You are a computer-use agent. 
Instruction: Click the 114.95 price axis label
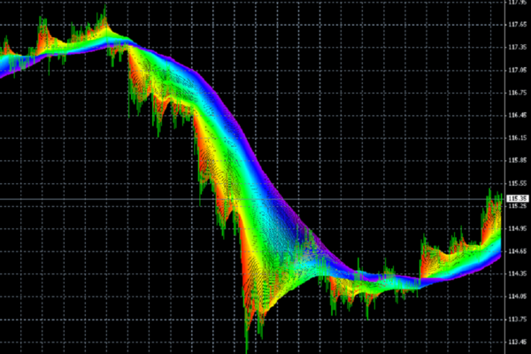(x=518, y=228)
